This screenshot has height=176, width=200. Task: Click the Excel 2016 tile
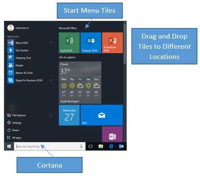(x=69, y=43)
